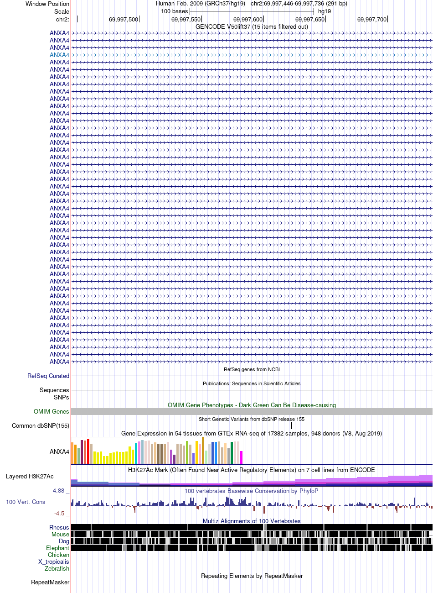Click the Sequences label of Publications track
The image size is (433, 593).
tap(54, 390)
